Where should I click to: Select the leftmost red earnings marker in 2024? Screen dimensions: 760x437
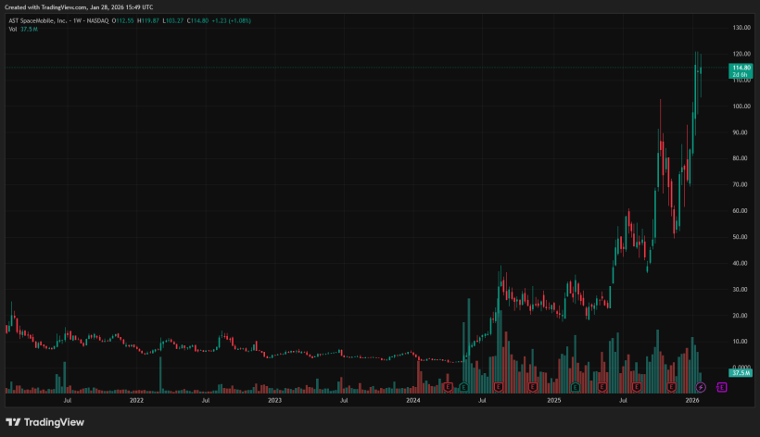click(x=449, y=386)
